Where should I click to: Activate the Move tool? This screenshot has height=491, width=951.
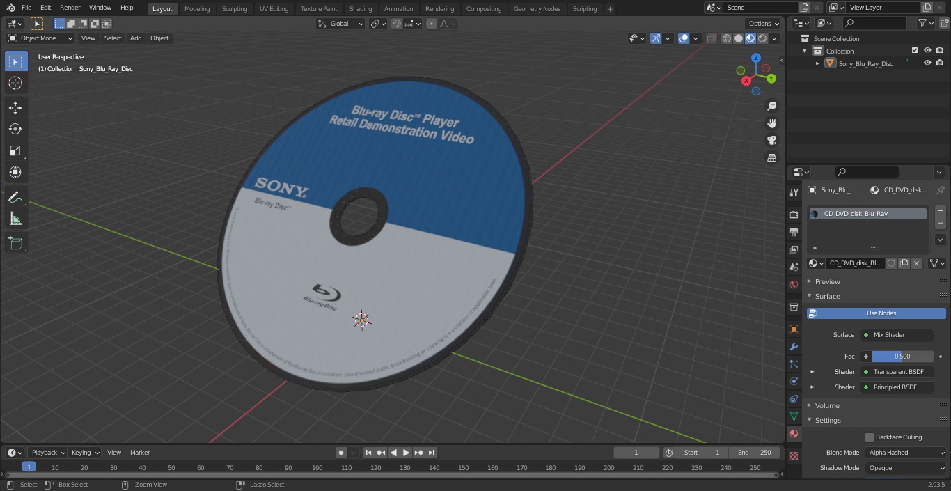tap(15, 107)
